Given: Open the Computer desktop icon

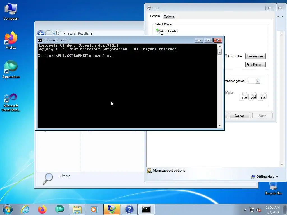Looking at the screenshot, I should 11,12.
